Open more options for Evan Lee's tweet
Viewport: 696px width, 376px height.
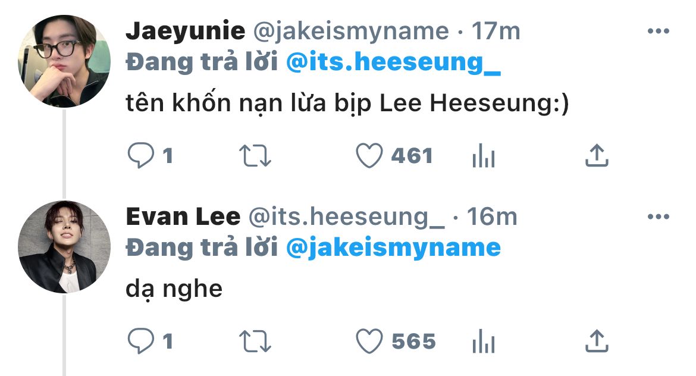pos(658,217)
